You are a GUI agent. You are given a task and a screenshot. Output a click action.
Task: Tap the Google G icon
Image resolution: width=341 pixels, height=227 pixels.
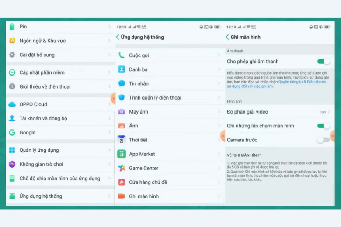(x=12, y=133)
